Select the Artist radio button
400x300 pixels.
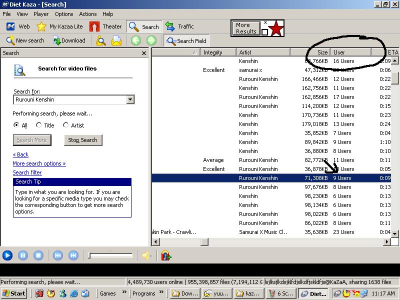(65, 125)
